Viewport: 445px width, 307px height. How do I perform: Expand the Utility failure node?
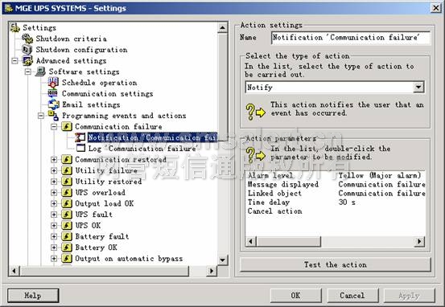[54, 170]
